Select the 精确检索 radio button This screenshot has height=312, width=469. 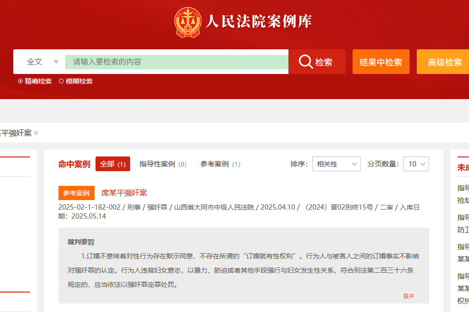coord(20,81)
